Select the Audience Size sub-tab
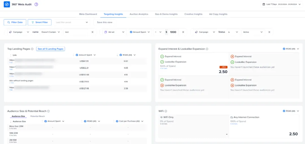This screenshot has height=144, width=305. coord(18,116)
